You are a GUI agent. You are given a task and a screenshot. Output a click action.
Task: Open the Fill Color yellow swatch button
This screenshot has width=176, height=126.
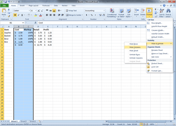36,15
